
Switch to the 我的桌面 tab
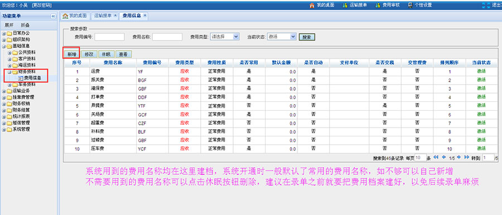[x=75, y=16]
